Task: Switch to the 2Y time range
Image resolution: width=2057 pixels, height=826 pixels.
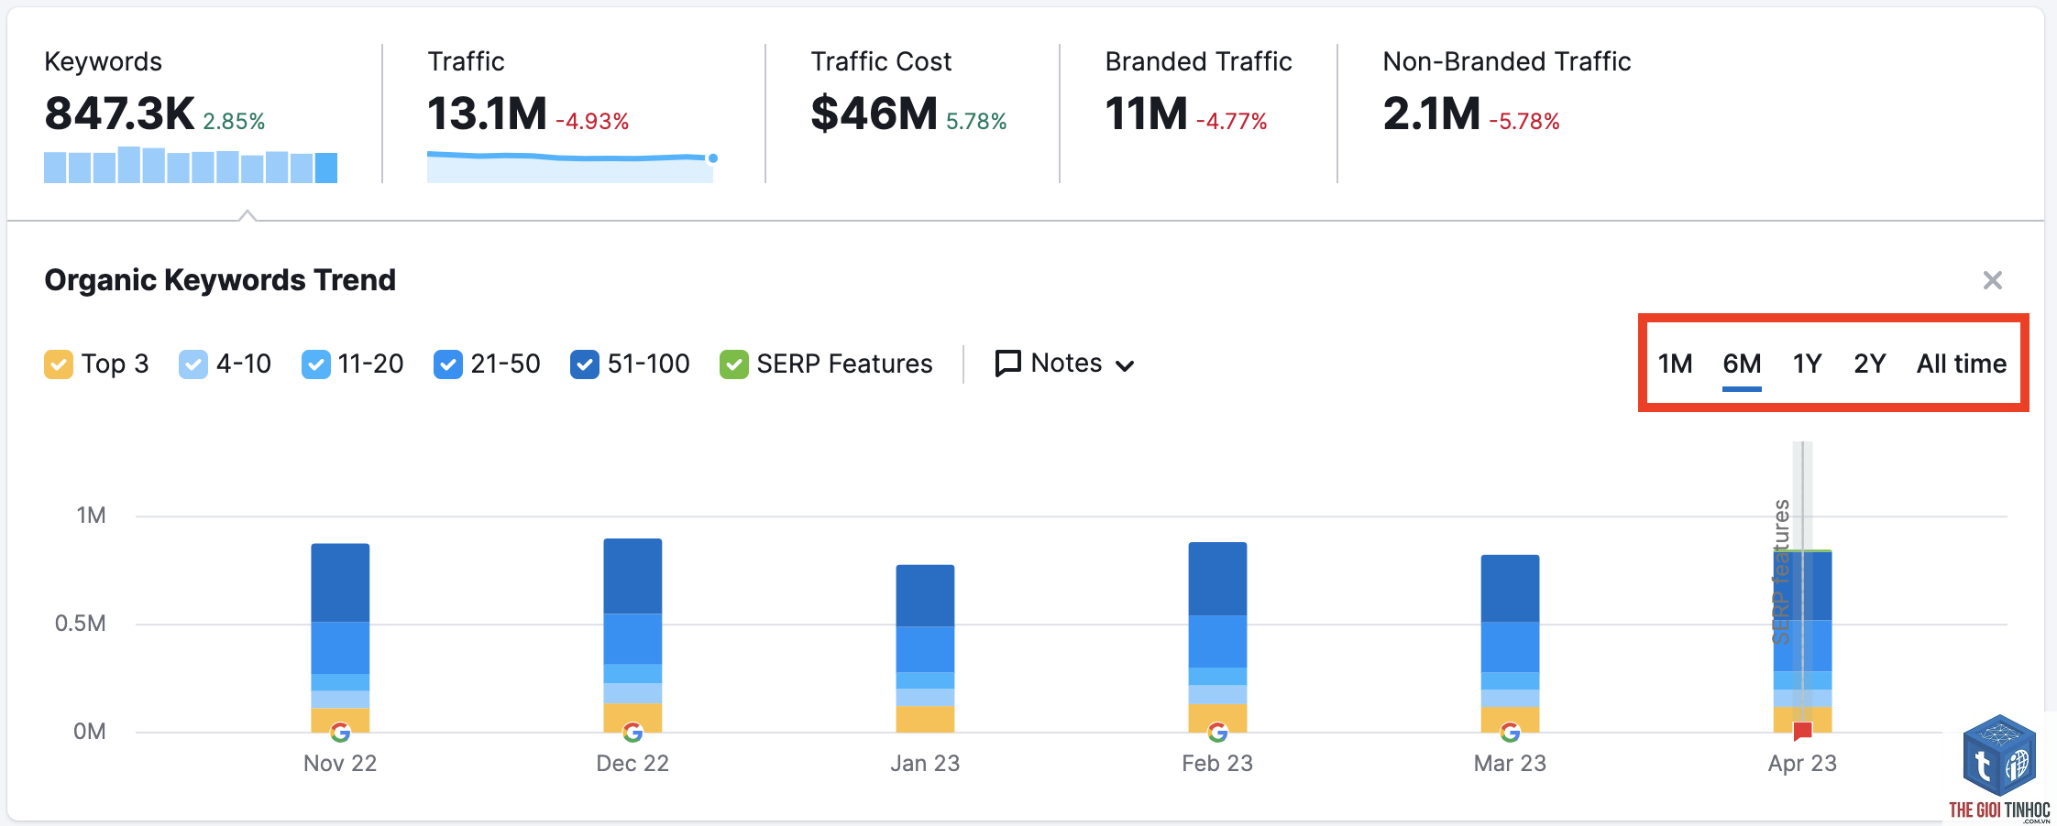Action: (x=1869, y=364)
